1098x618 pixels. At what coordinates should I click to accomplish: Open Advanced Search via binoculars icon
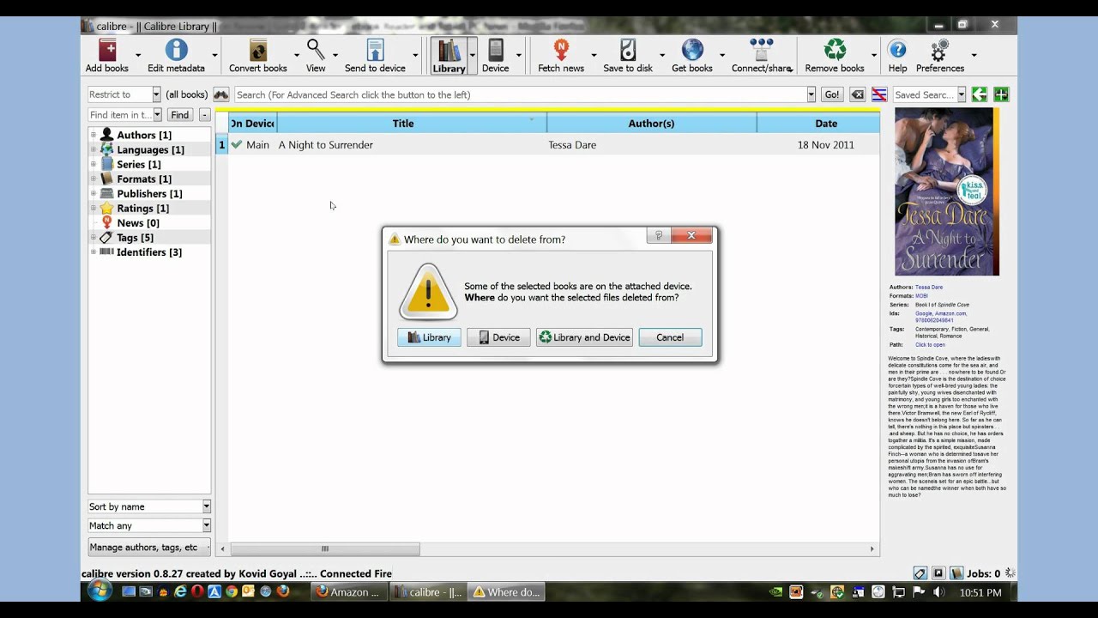coord(221,94)
